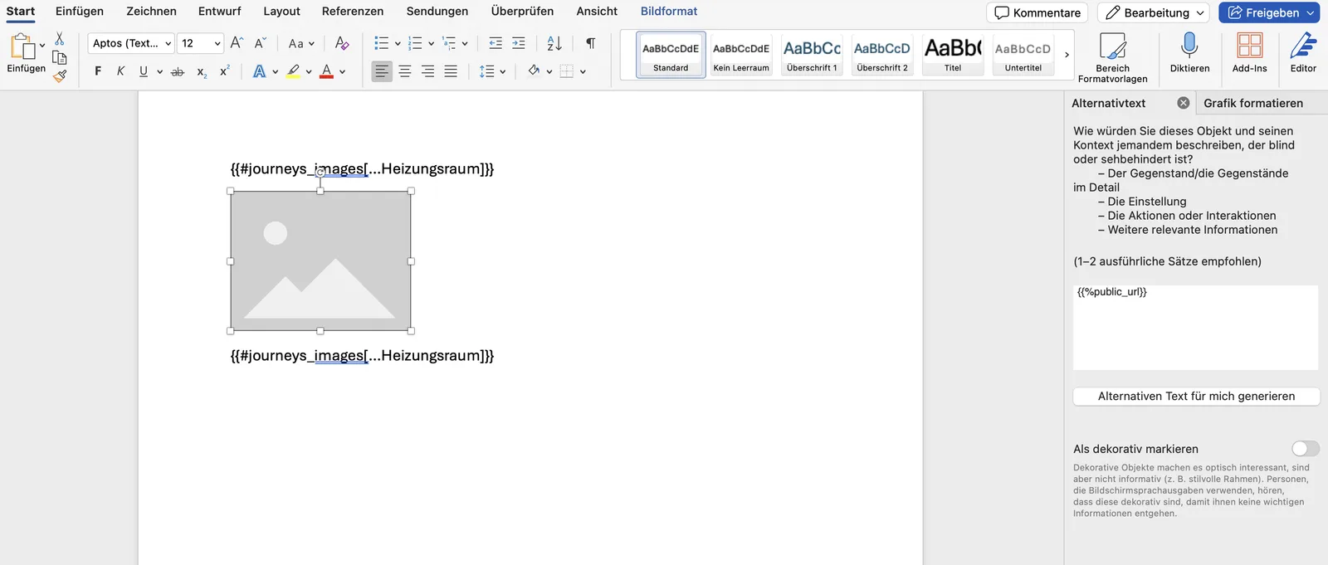Apply the Titel style
Viewport: 1328px width, 565px height.
pos(953,55)
